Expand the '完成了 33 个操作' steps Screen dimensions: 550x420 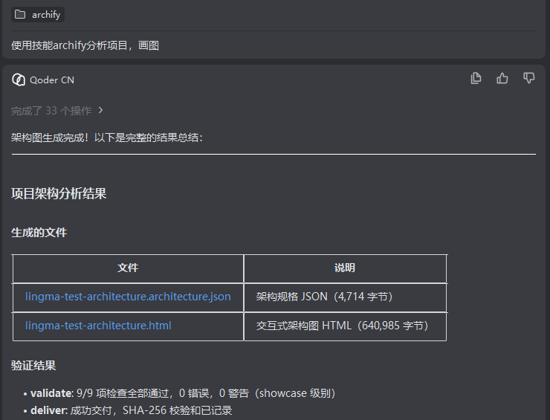click(x=57, y=111)
